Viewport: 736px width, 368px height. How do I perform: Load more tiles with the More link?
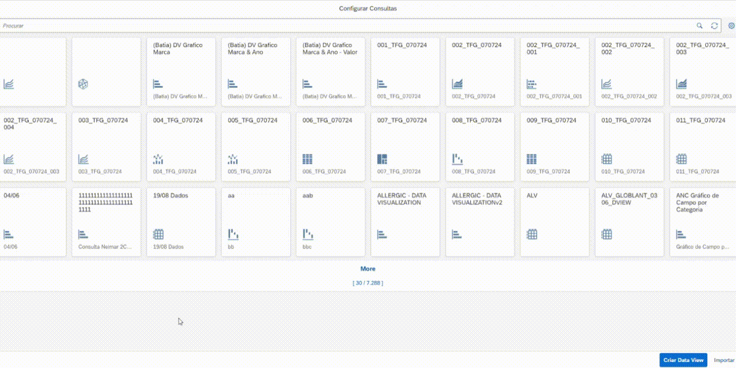[367, 269]
